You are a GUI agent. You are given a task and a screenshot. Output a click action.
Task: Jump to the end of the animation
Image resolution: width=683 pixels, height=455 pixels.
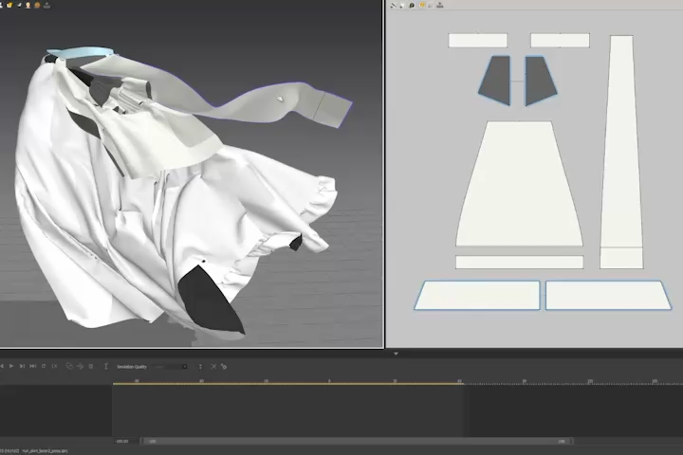point(32,366)
